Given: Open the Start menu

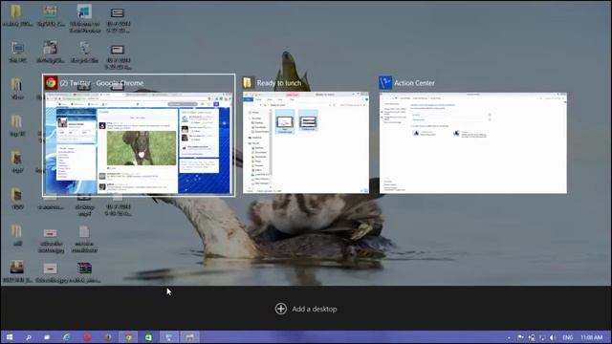Looking at the screenshot, I should point(10,337).
